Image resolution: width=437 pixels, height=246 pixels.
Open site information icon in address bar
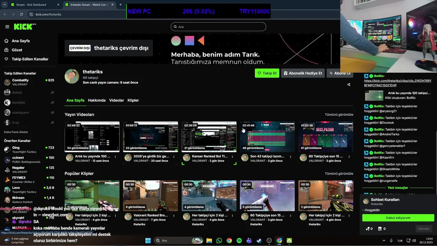31,14
